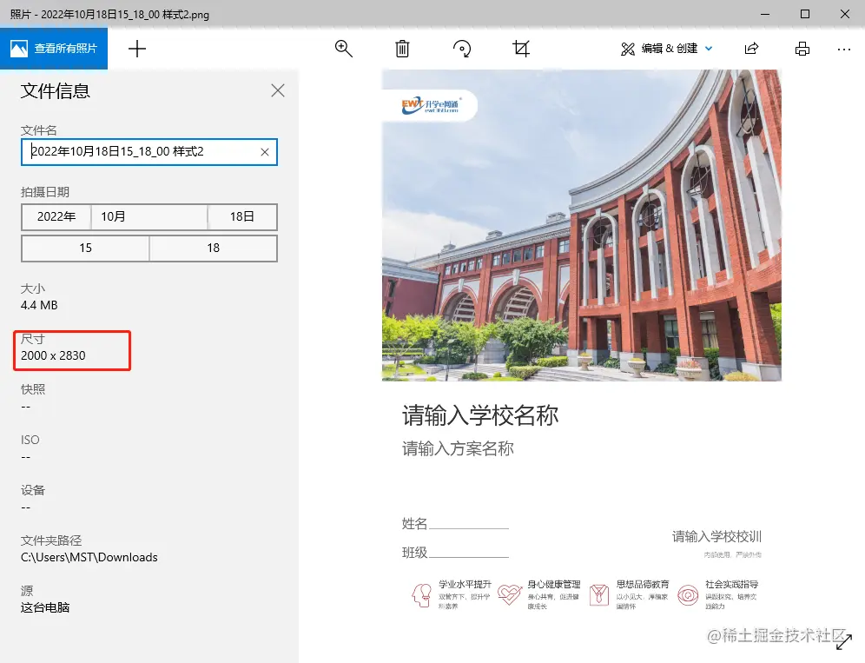Open the day selector showing 18日
Screen dimensions: 865x663
tap(241, 217)
